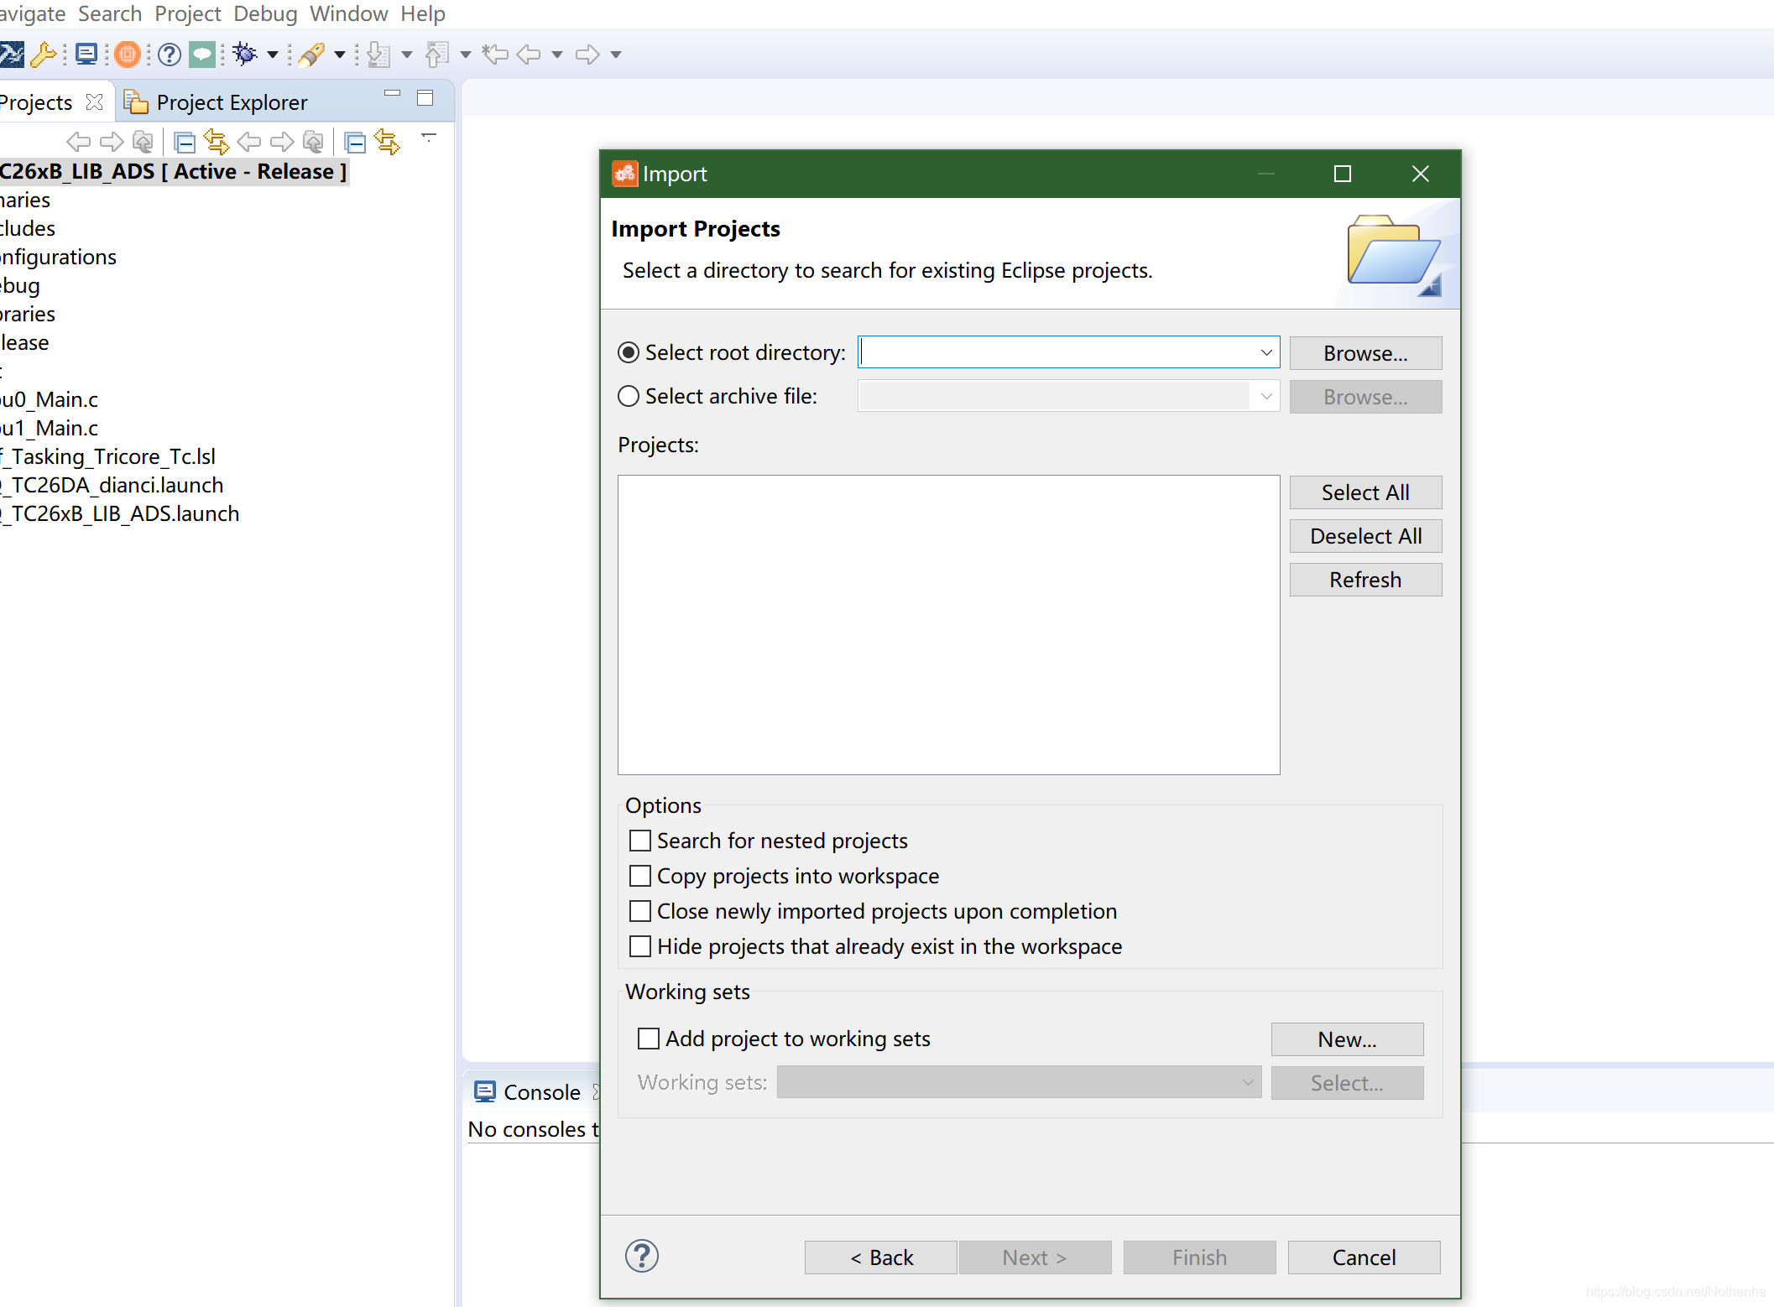1774x1307 pixels.
Task: Enable 'Search for nested projects' checkbox
Action: (640, 841)
